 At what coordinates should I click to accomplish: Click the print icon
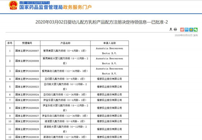pos(175,29)
